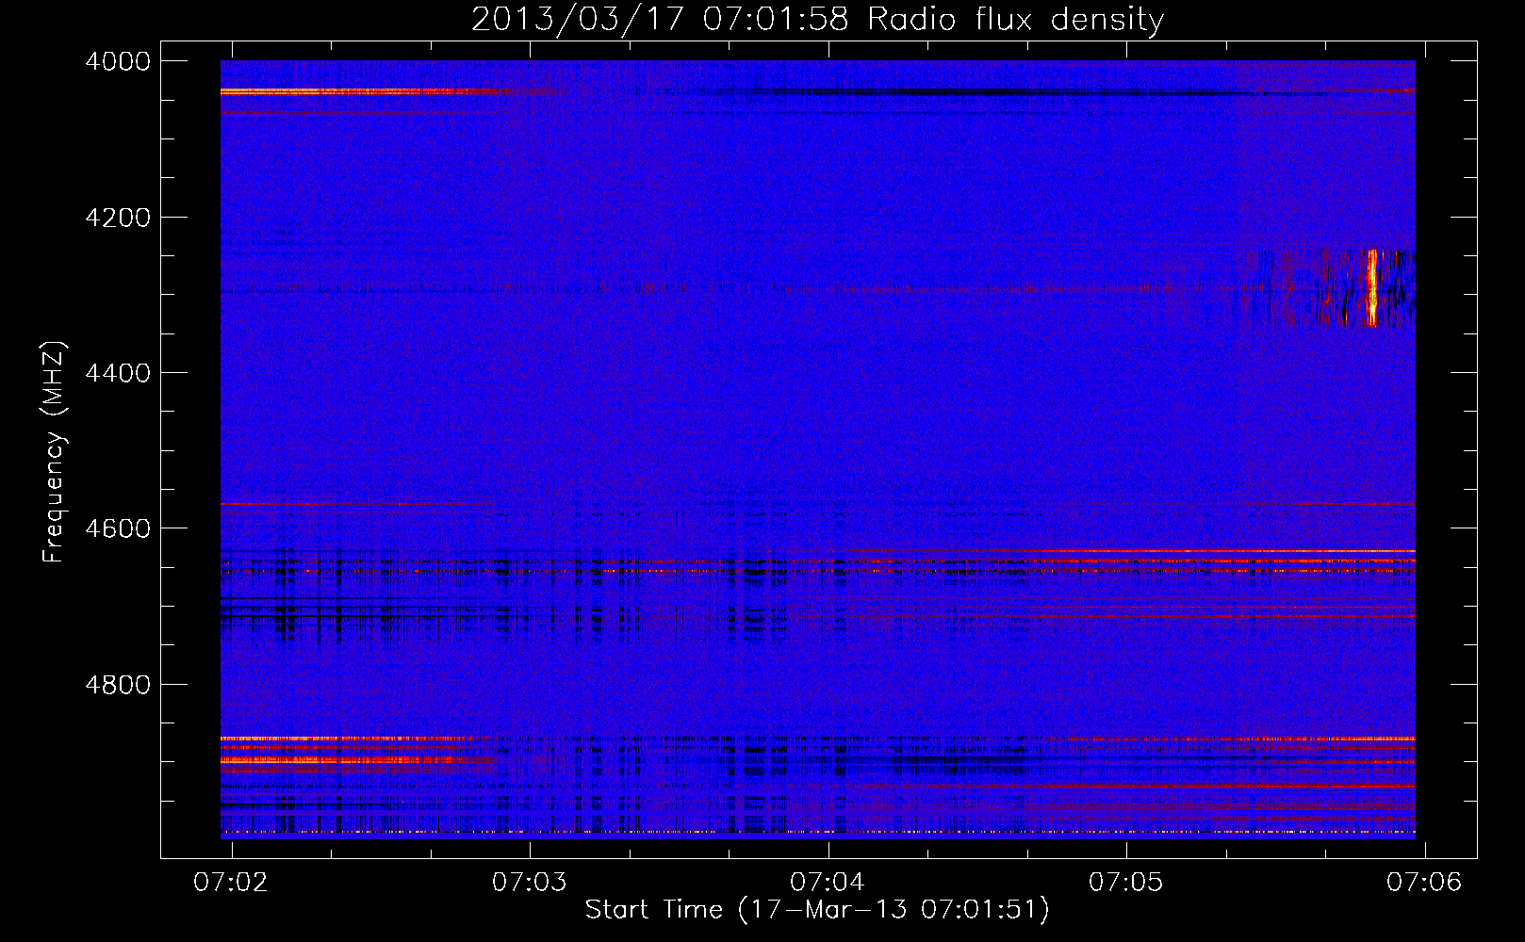
Task: Click the 'Frequency (MHZ)' axis title
Action: tap(55, 451)
